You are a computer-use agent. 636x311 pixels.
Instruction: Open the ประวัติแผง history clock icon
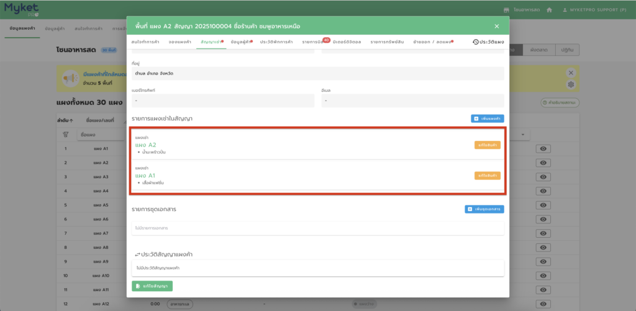[475, 42]
